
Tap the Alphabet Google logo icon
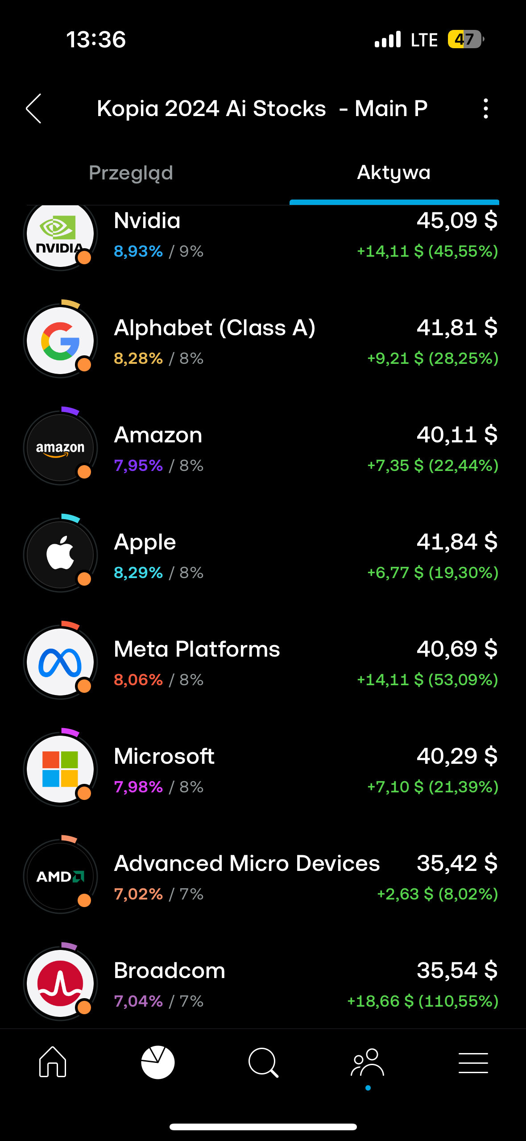(x=60, y=341)
